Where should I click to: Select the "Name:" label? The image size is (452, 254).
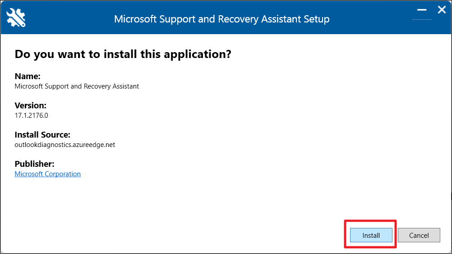coord(28,76)
